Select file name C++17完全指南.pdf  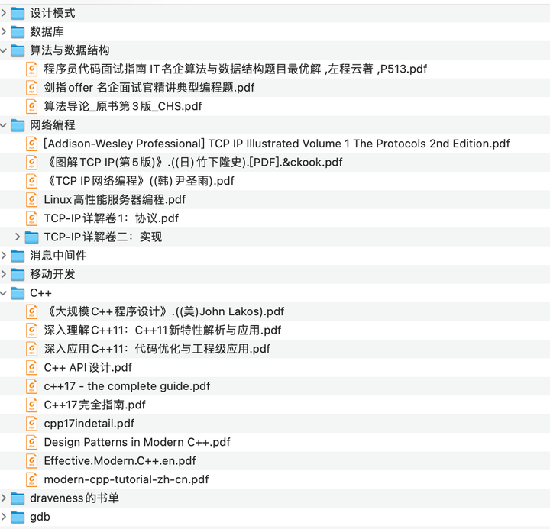coord(95,405)
